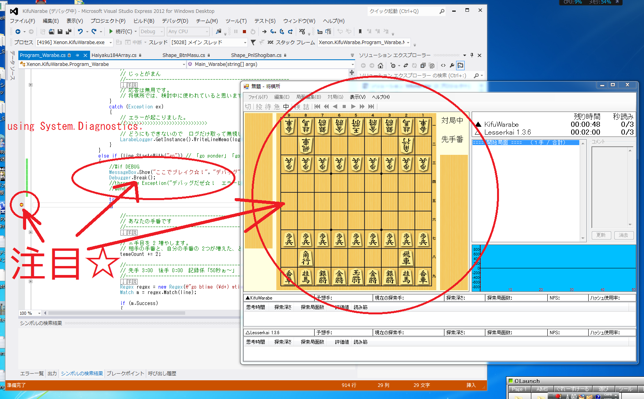Open the Debug configuration dropdown
Screen dimensions: 644x399
click(x=152, y=32)
